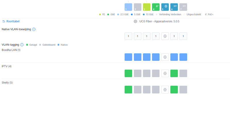Toggle Shelly blocked state on port 3
Image resolution: width=230 pixels, height=121 pixels.
point(147,89)
